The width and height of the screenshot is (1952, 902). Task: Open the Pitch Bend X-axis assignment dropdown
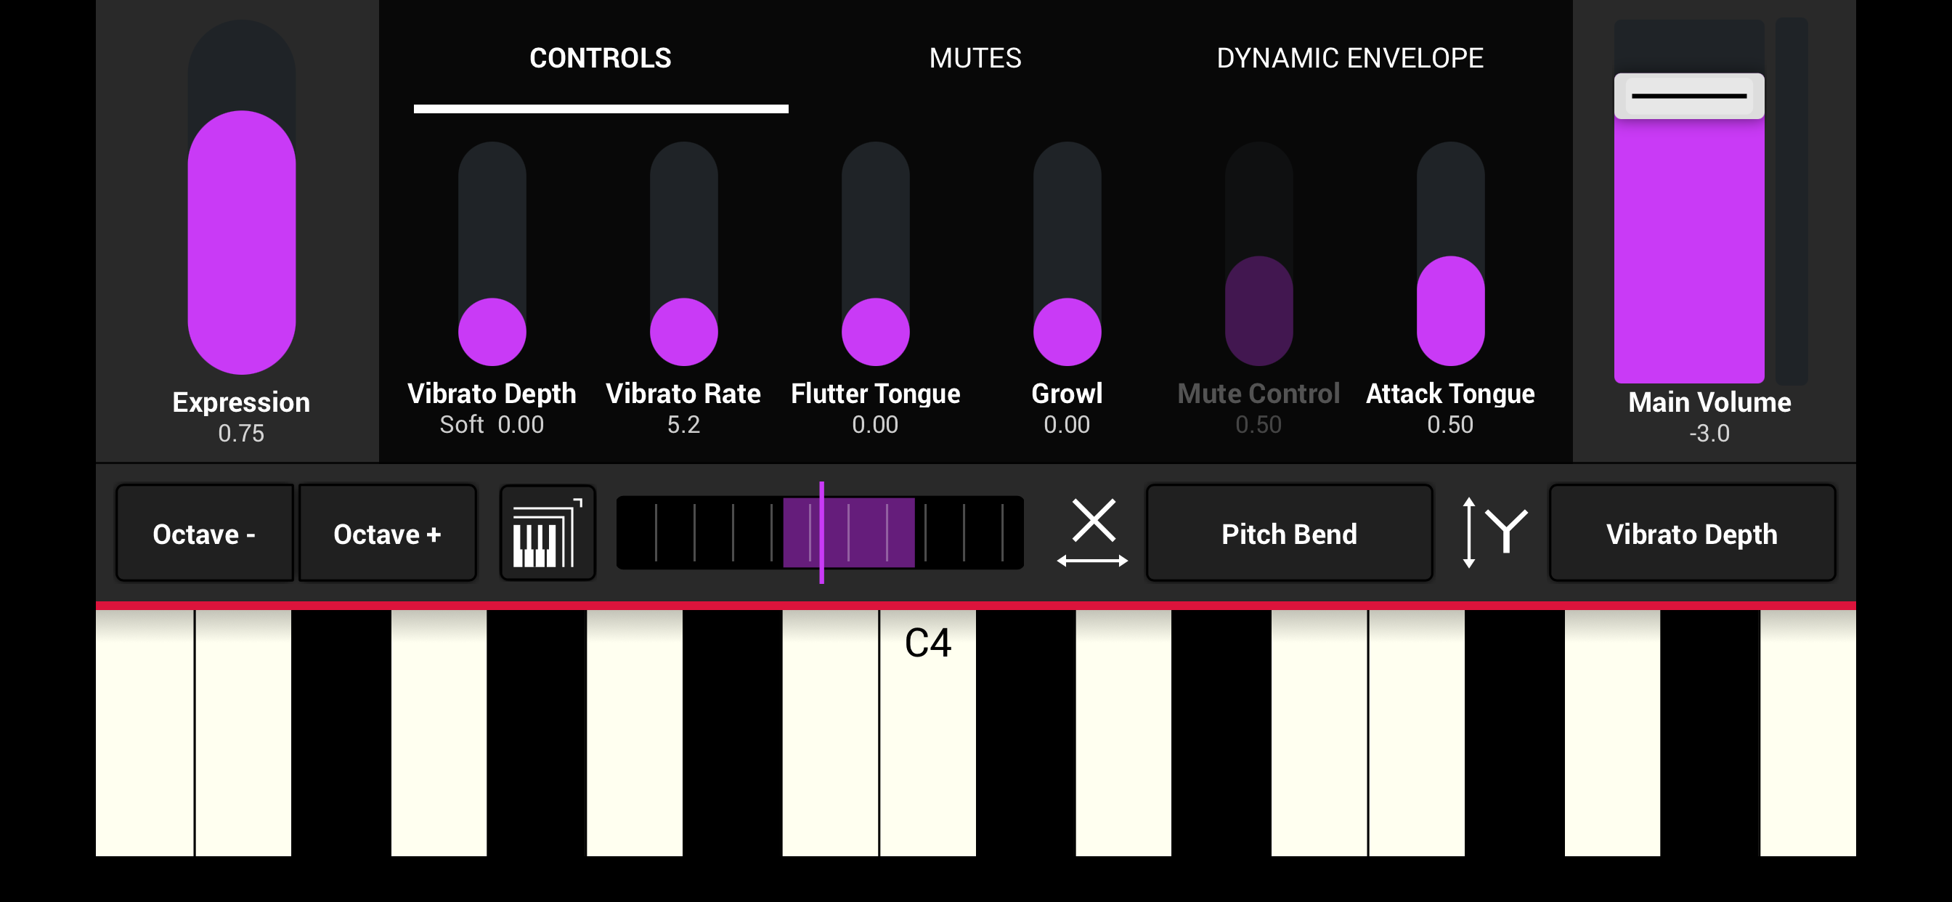click(1288, 534)
